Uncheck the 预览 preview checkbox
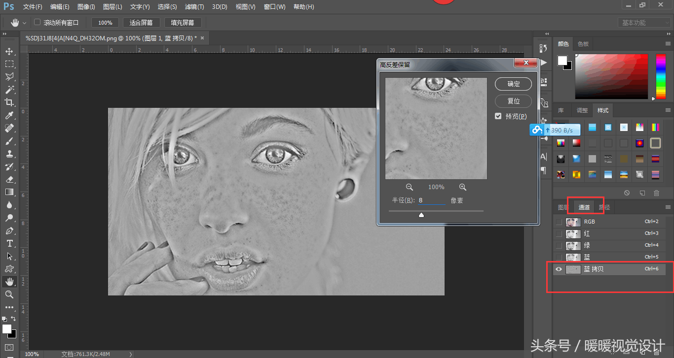The width and height of the screenshot is (674, 358). [x=498, y=116]
